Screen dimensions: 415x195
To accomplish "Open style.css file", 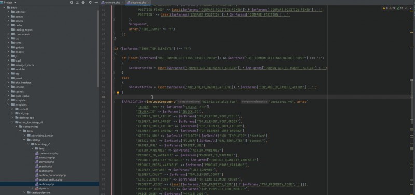I will click(42, 188).
